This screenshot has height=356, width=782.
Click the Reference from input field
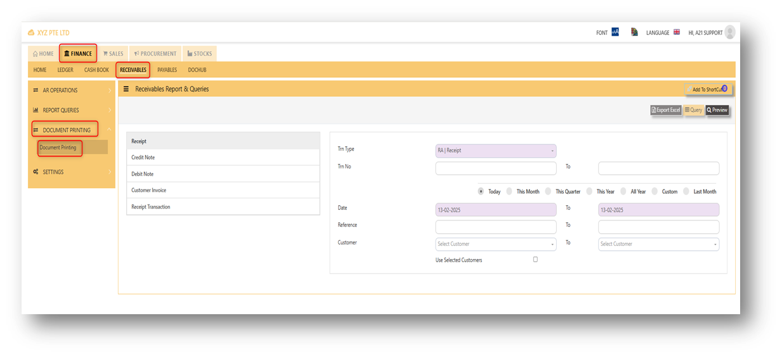(496, 227)
